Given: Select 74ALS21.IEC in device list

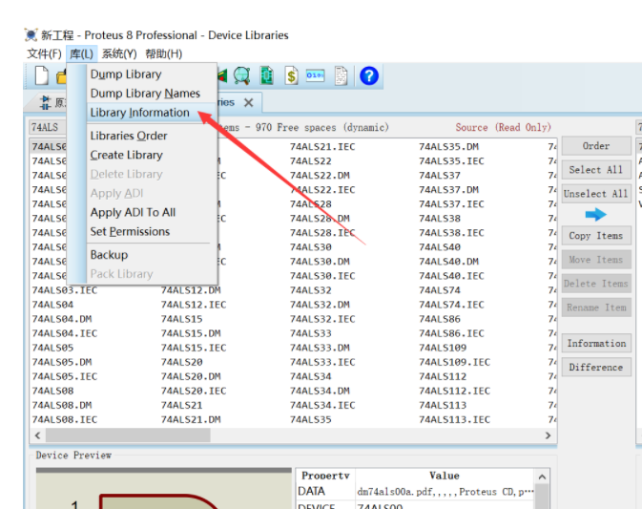Looking at the screenshot, I should point(322,147).
